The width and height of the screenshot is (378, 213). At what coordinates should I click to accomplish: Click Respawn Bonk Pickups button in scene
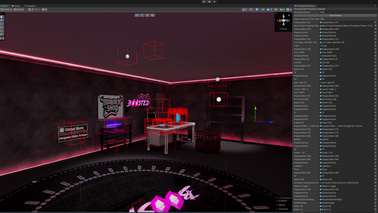tap(73, 137)
